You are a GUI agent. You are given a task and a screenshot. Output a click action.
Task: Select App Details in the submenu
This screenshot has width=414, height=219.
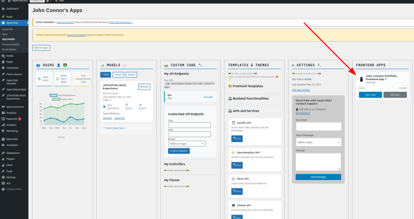pos(8,39)
